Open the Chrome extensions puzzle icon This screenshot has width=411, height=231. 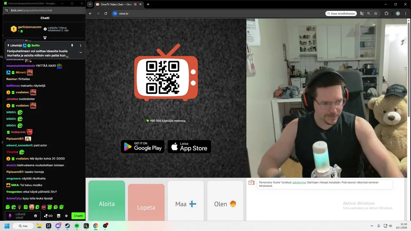tap(386, 13)
